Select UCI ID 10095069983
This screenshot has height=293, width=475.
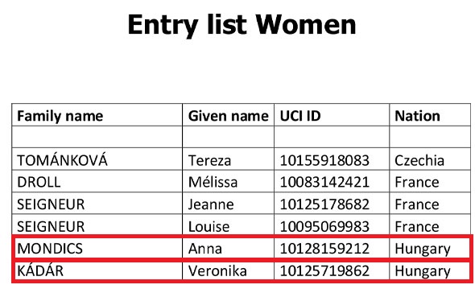click(324, 226)
